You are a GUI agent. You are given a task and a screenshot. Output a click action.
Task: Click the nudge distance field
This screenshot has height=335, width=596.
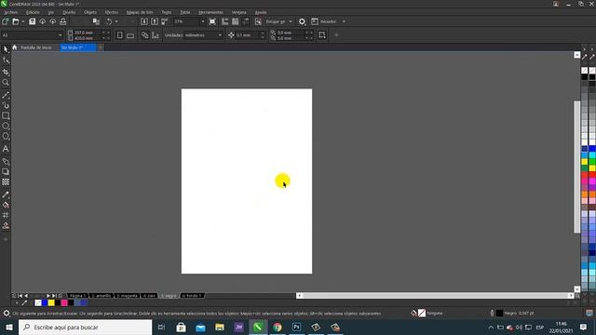247,35
